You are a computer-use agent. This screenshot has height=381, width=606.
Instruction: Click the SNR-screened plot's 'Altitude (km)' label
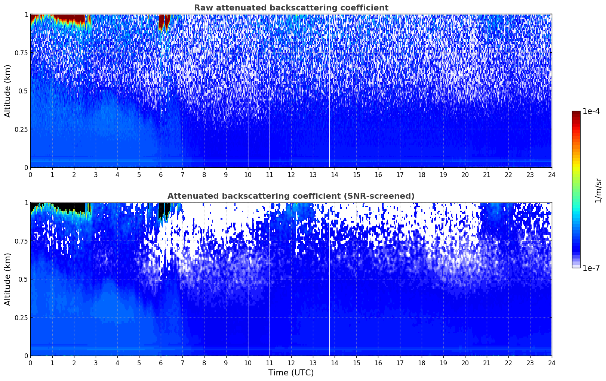tap(8, 279)
